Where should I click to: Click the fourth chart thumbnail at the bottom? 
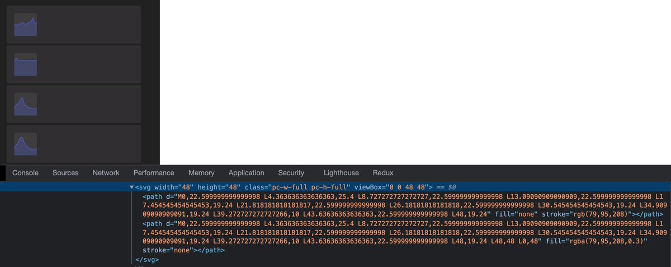[26, 144]
